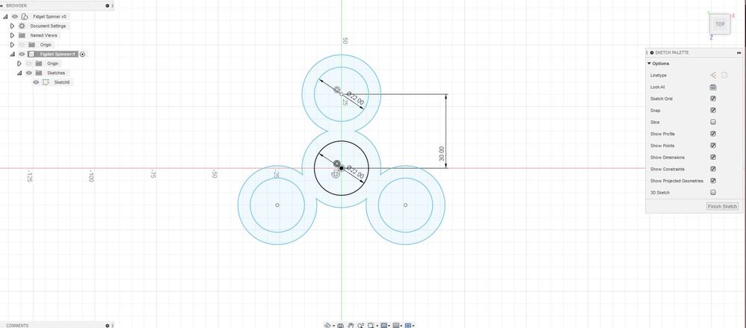Click the Browser panel pin dot icon
The width and height of the screenshot is (746, 328).
point(108,5)
